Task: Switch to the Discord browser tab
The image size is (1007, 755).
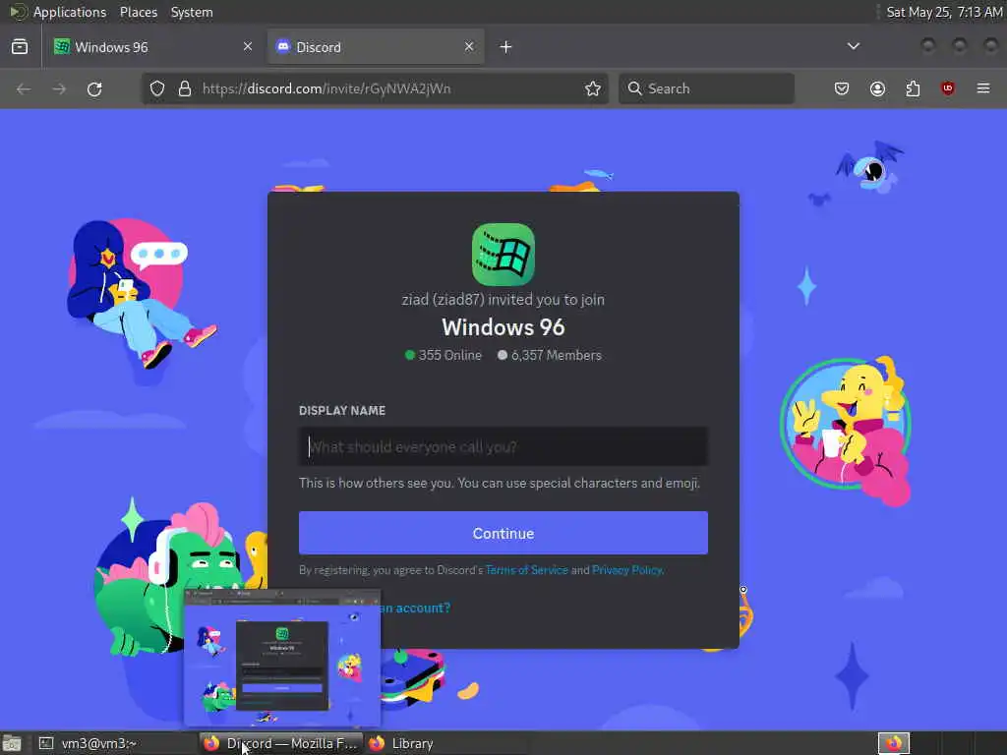Action: 376,47
